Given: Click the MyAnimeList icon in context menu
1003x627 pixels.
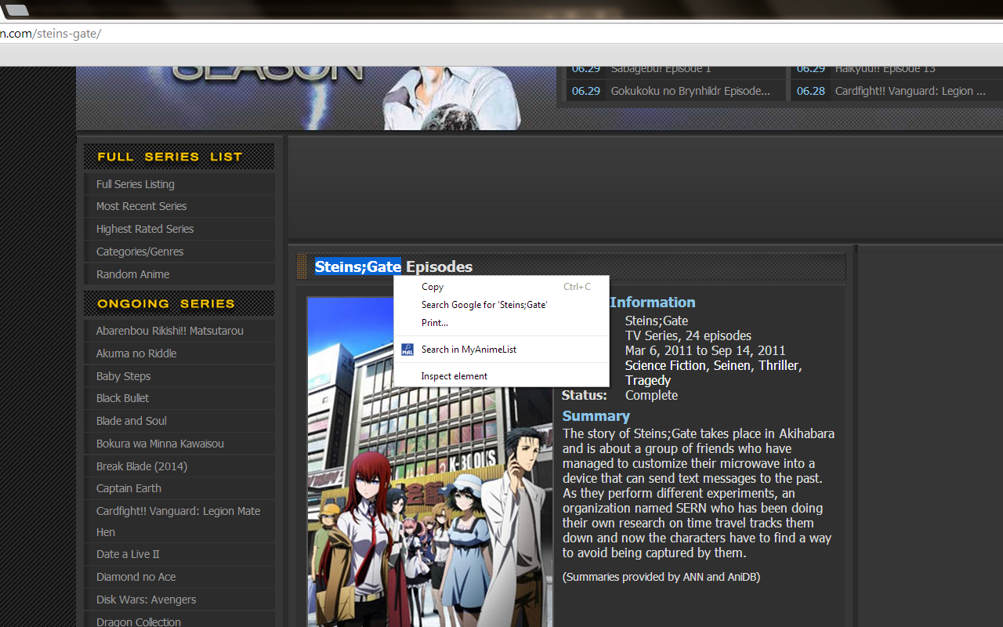Looking at the screenshot, I should coord(407,350).
